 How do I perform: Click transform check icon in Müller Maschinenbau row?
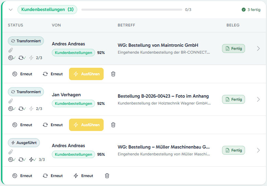coord(22,160)
